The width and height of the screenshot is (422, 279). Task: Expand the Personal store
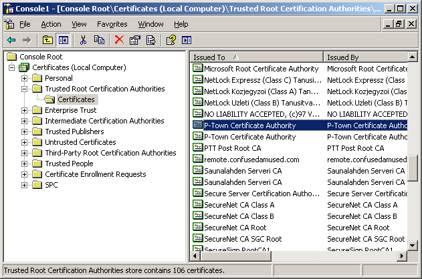coord(24,78)
